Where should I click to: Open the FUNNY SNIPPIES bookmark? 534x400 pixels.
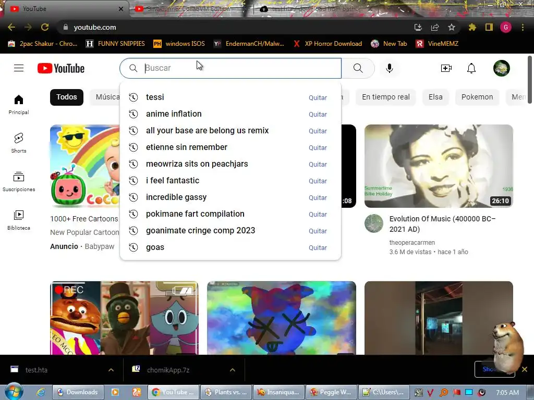click(115, 44)
